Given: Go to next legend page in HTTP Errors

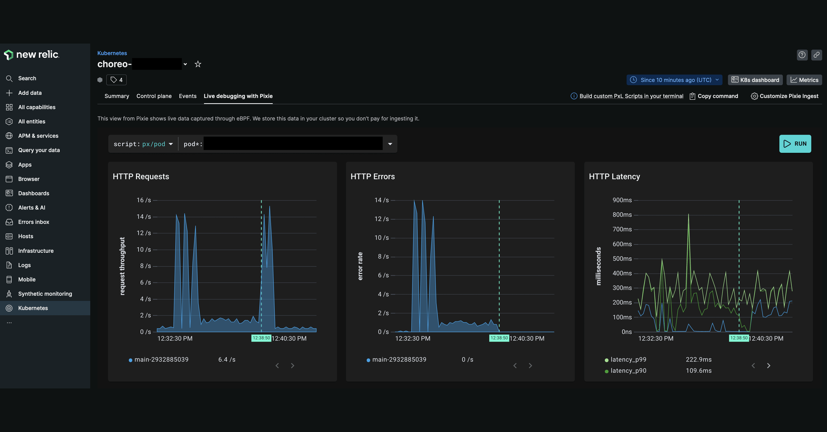Looking at the screenshot, I should click(530, 366).
